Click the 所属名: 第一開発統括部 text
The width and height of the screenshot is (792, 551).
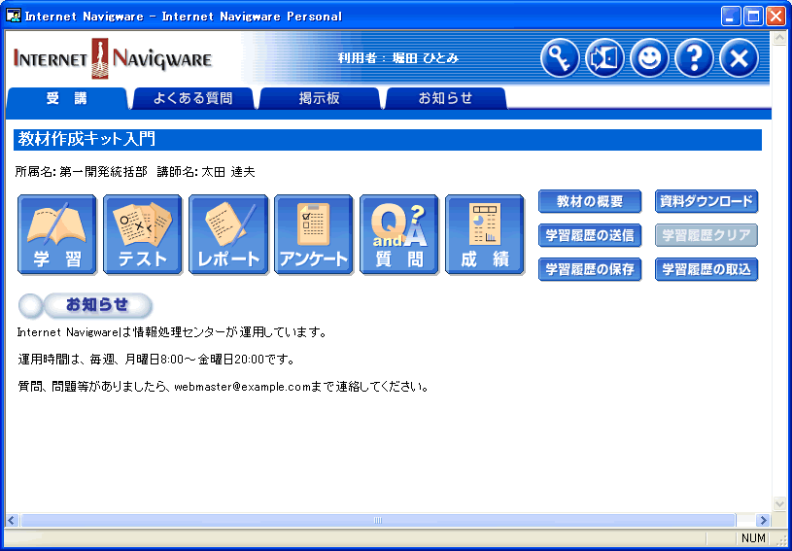[82, 172]
